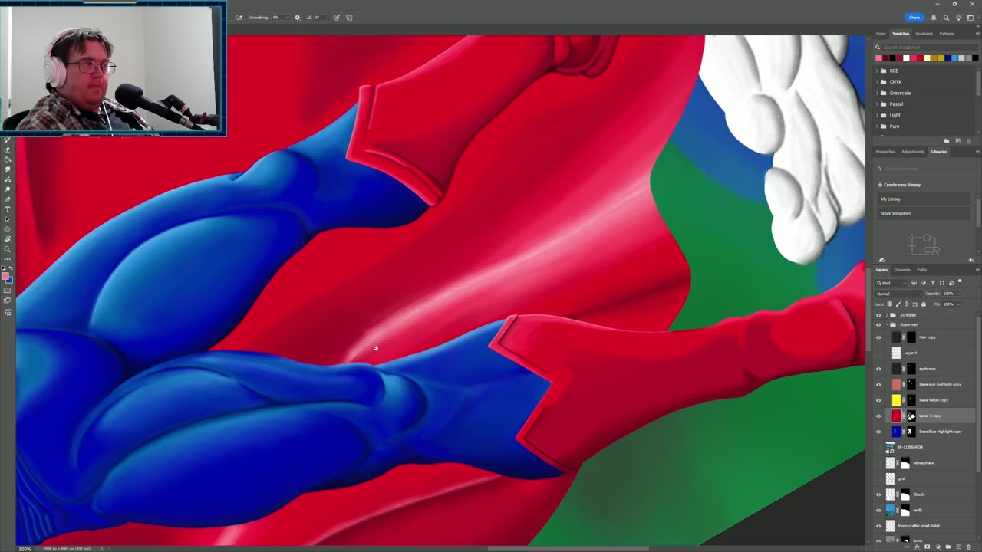This screenshot has height=552, width=982.
Task: Hide the Clouds layer
Action: (878, 495)
